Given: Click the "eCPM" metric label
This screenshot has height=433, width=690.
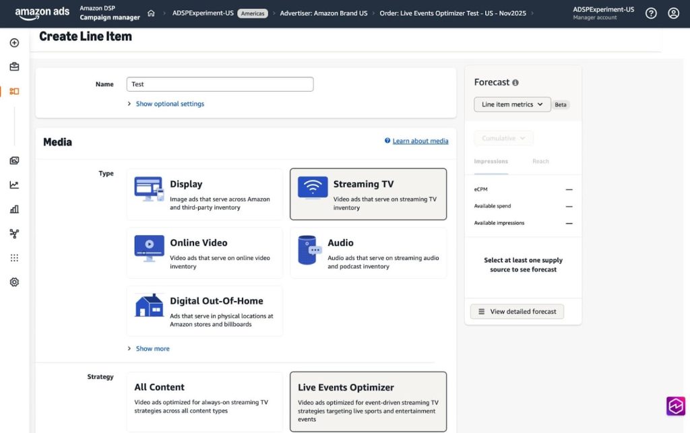Looking at the screenshot, I should coord(480,189).
